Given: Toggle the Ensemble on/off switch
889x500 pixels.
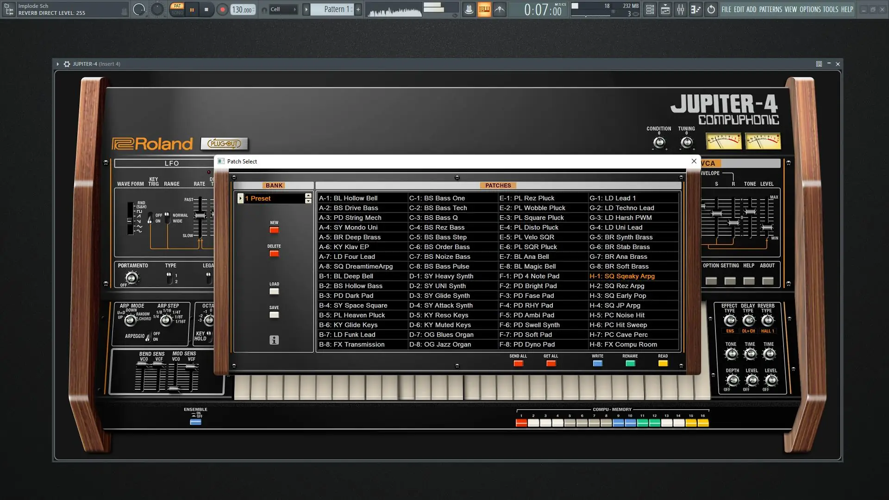Looking at the screenshot, I should [x=195, y=422].
